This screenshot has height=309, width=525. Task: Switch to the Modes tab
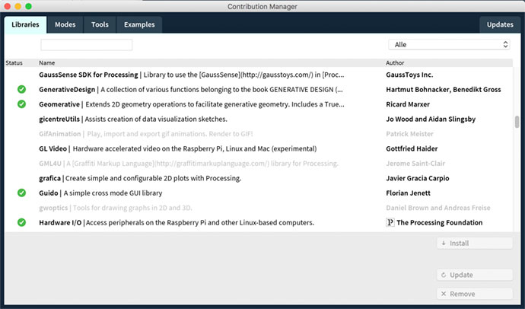tap(65, 24)
